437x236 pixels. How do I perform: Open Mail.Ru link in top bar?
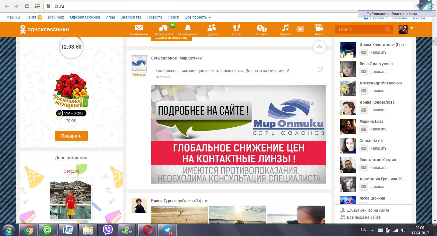(13, 17)
